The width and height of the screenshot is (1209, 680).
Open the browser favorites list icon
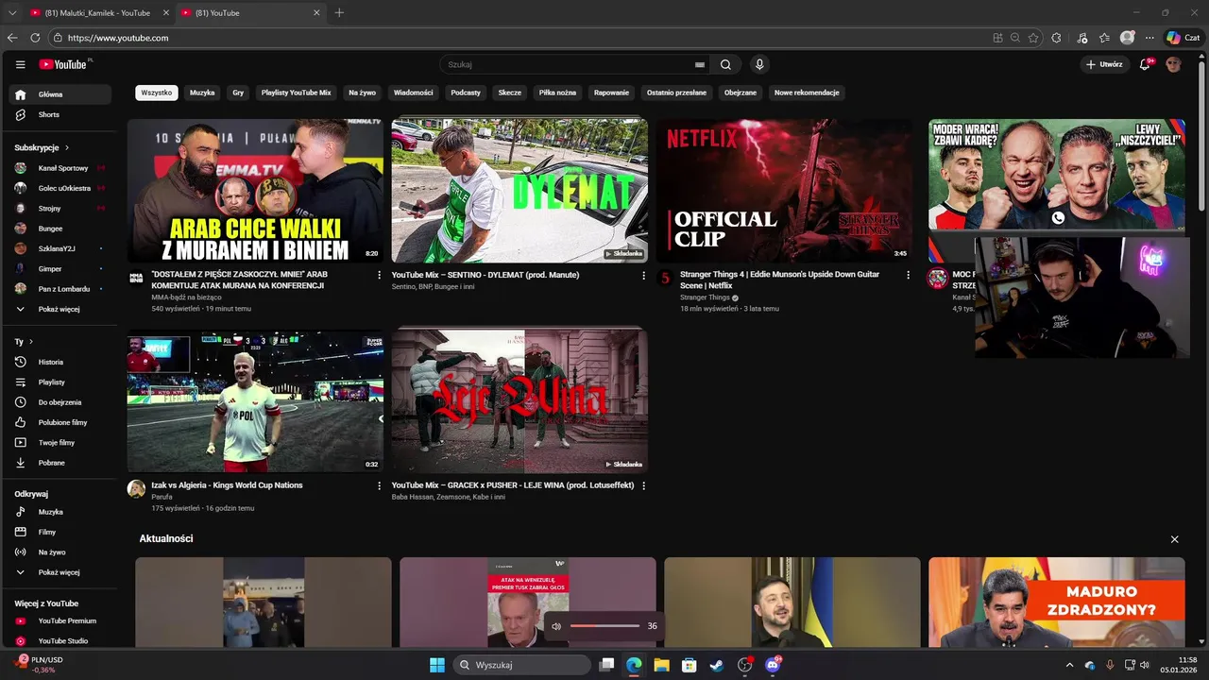pyautogui.click(x=1104, y=38)
